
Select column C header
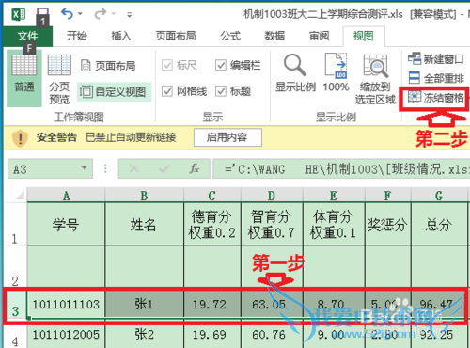212,196
